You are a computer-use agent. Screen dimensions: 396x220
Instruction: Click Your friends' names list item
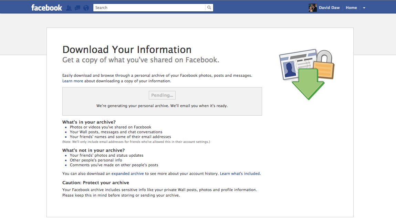click(x=121, y=137)
